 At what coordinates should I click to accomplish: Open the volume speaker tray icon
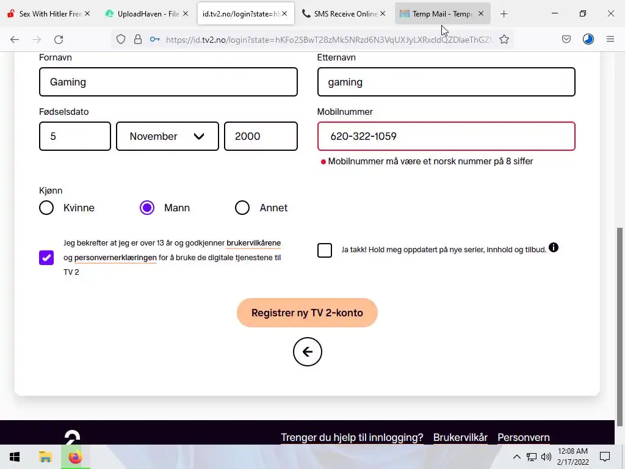pyautogui.click(x=546, y=457)
